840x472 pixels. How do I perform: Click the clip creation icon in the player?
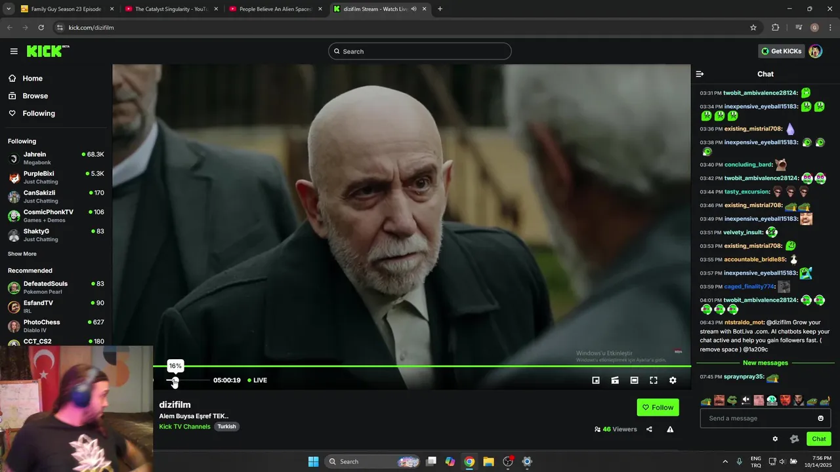pos(615,380)
